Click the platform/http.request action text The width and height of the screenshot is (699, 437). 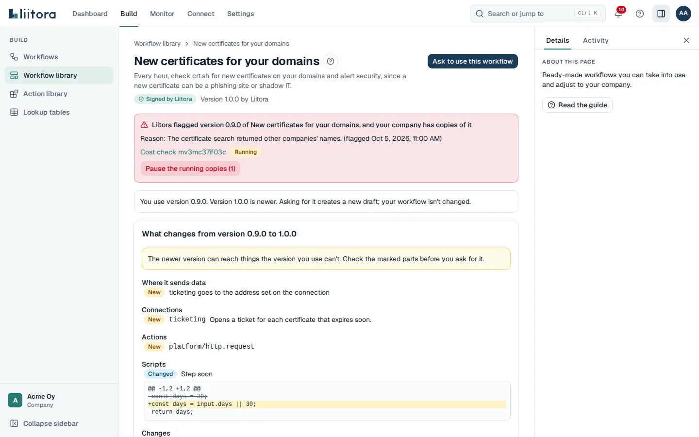[212, 347]
